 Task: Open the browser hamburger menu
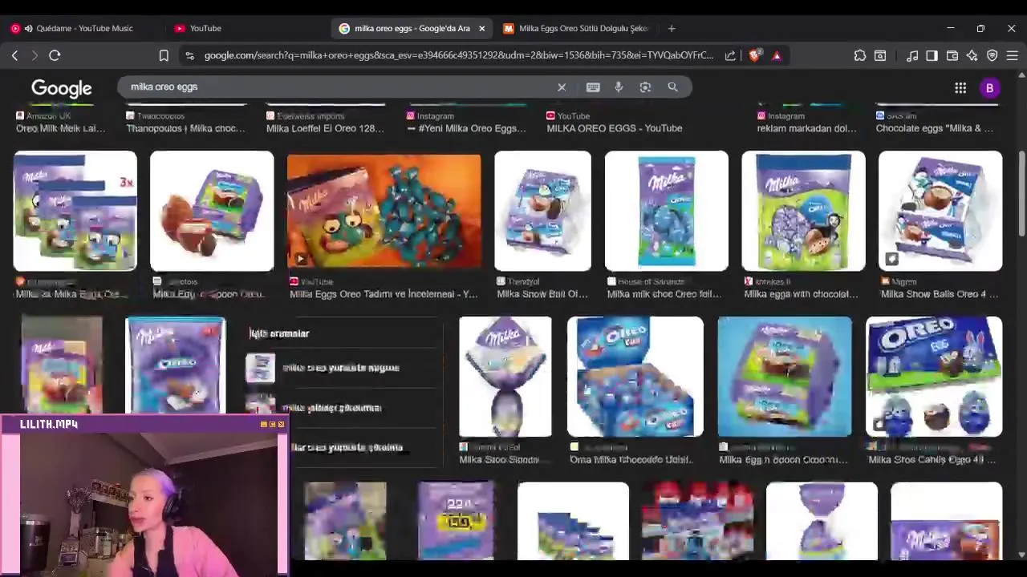pos(1013,55)
